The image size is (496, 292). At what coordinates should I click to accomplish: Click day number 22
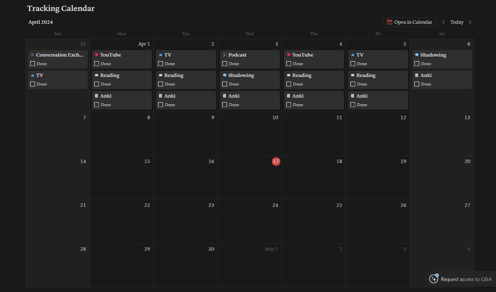[x=147, y=205]
